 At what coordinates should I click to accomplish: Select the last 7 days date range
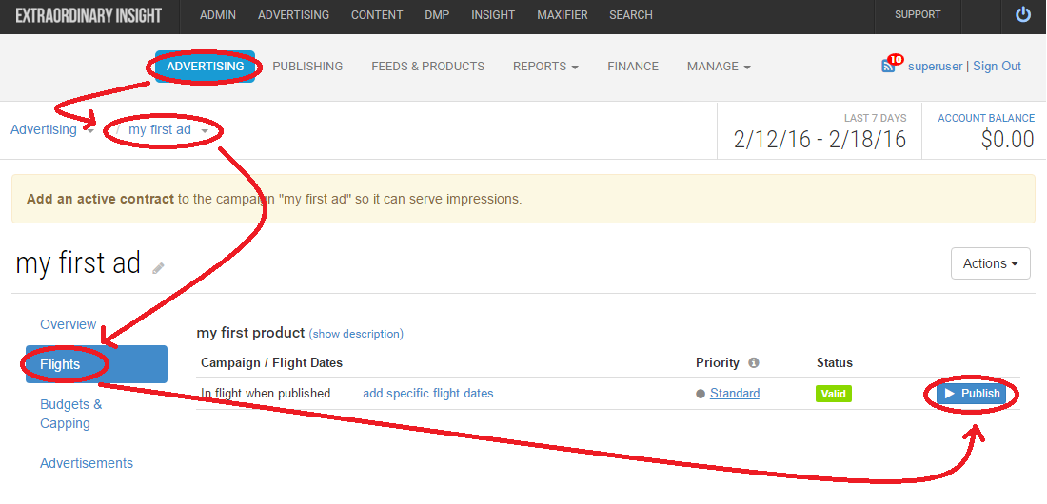[820, 131]
